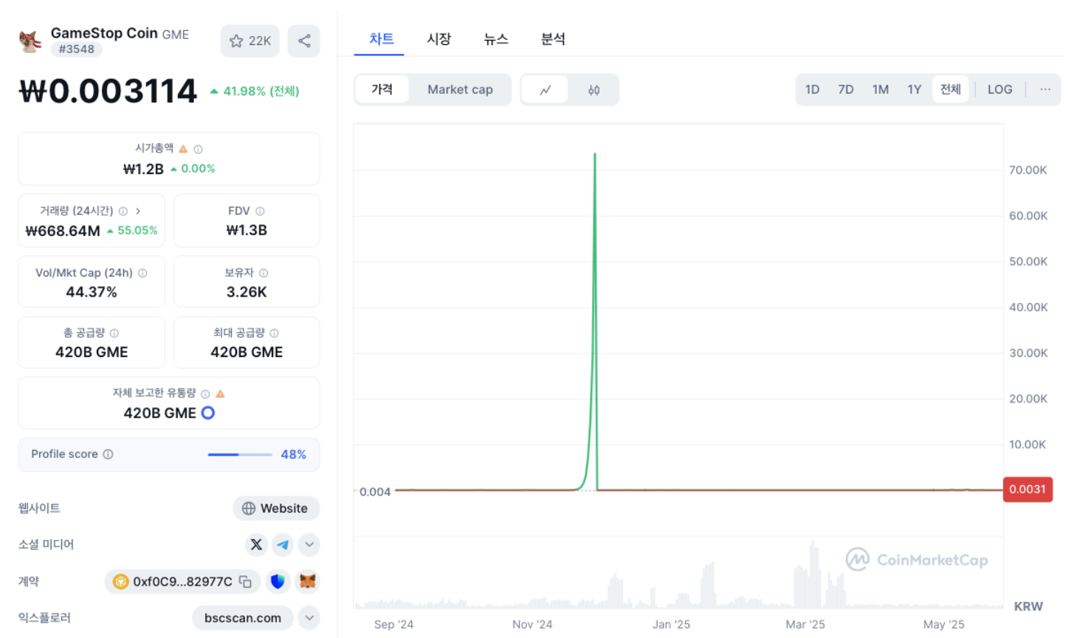Copy the contract address
1068x638 pixels.
246,582
